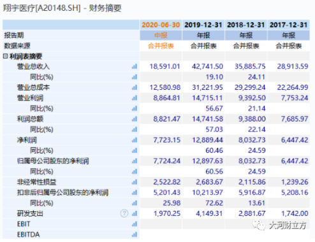
Task: Open chart icon for 同比 under 扣非后归属母公司股东的净利润
Action: pyautogui.click(x=135, y=203)
